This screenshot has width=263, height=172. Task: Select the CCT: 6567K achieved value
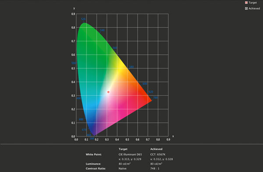(x=158, y=154)
